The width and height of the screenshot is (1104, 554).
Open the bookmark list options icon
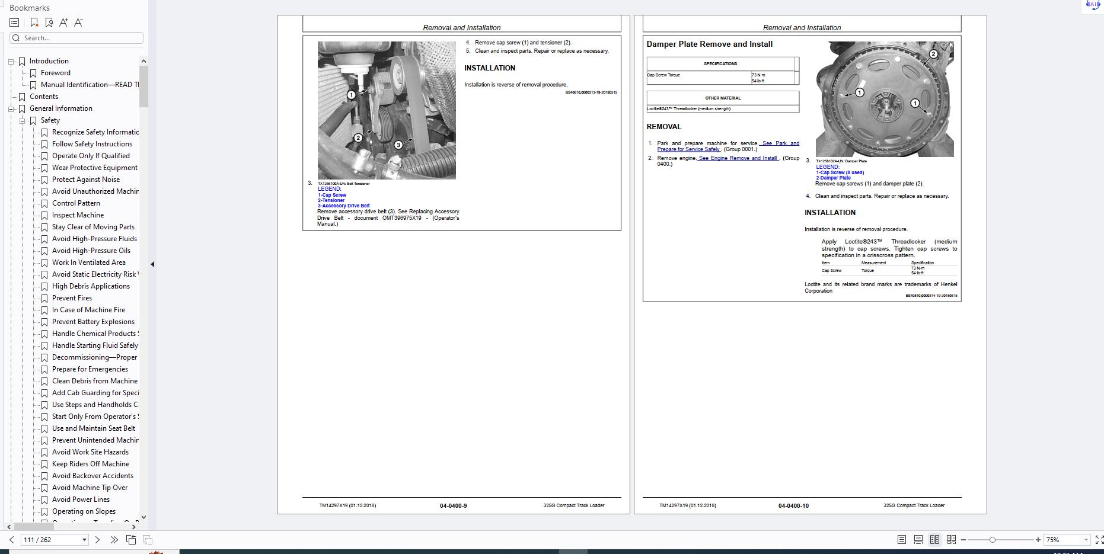15,23
